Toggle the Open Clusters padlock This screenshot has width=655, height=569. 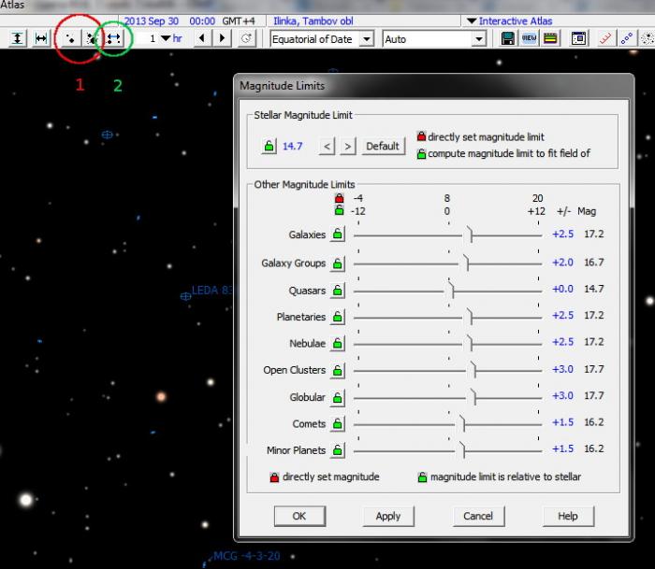[338, 370]
